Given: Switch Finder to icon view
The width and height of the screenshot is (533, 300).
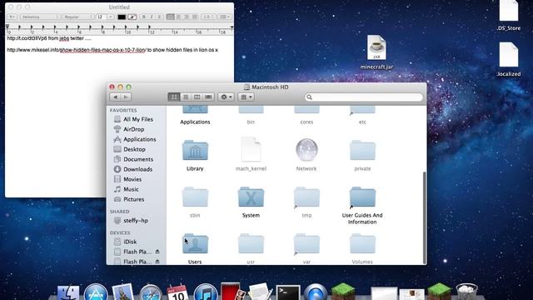Looking at the screenshot, I should click(174, 97).
